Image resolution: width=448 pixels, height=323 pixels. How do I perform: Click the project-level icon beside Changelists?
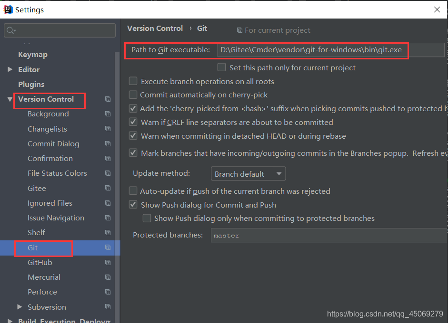coord(108,129)
